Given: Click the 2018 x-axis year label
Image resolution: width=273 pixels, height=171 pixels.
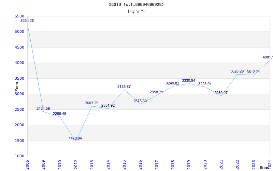Looking at the screenshot, I should coord(173,165).
